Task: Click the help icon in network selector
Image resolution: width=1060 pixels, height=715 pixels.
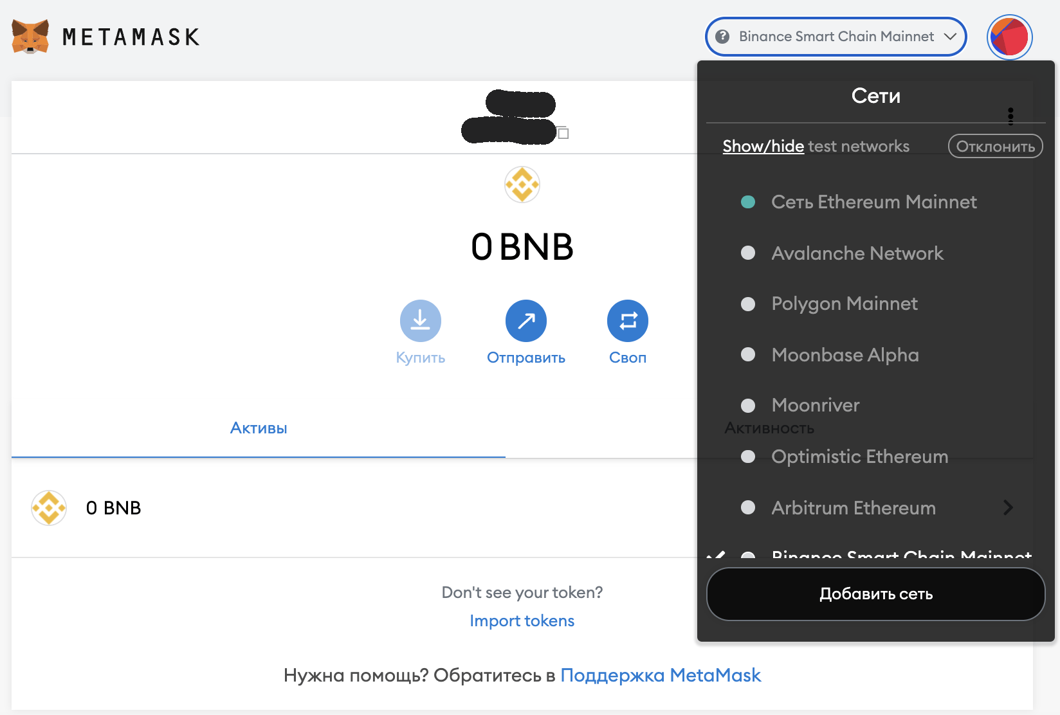Action: (x=722, y=37)
